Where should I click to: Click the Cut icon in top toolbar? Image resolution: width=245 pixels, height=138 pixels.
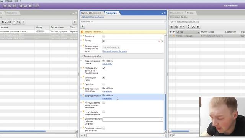coord(5,6)
